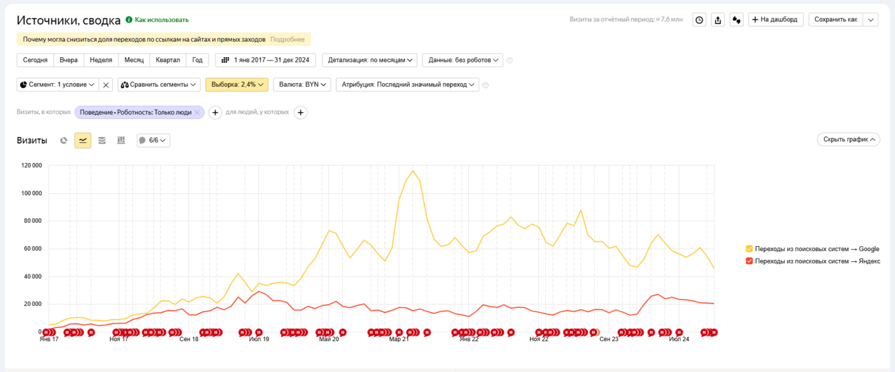Remove the segment condition with X
Viewport: 895px width, 372px height.
(105, 85)
